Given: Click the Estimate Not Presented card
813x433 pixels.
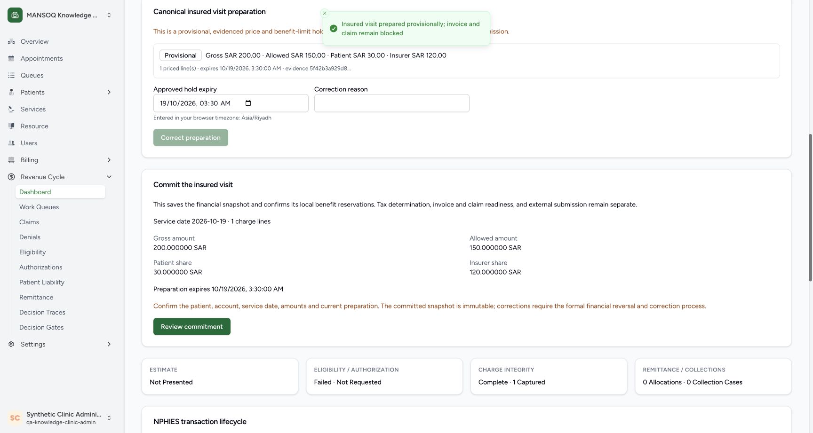Looking at the screenshot, I should [220, 377].
